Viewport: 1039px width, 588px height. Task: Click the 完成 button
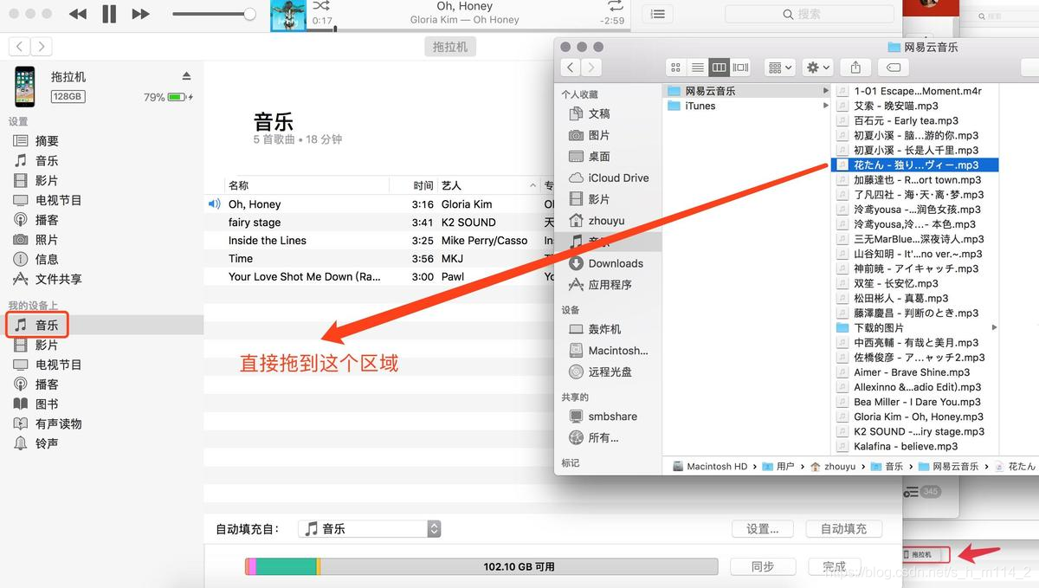tap(834, 566)
